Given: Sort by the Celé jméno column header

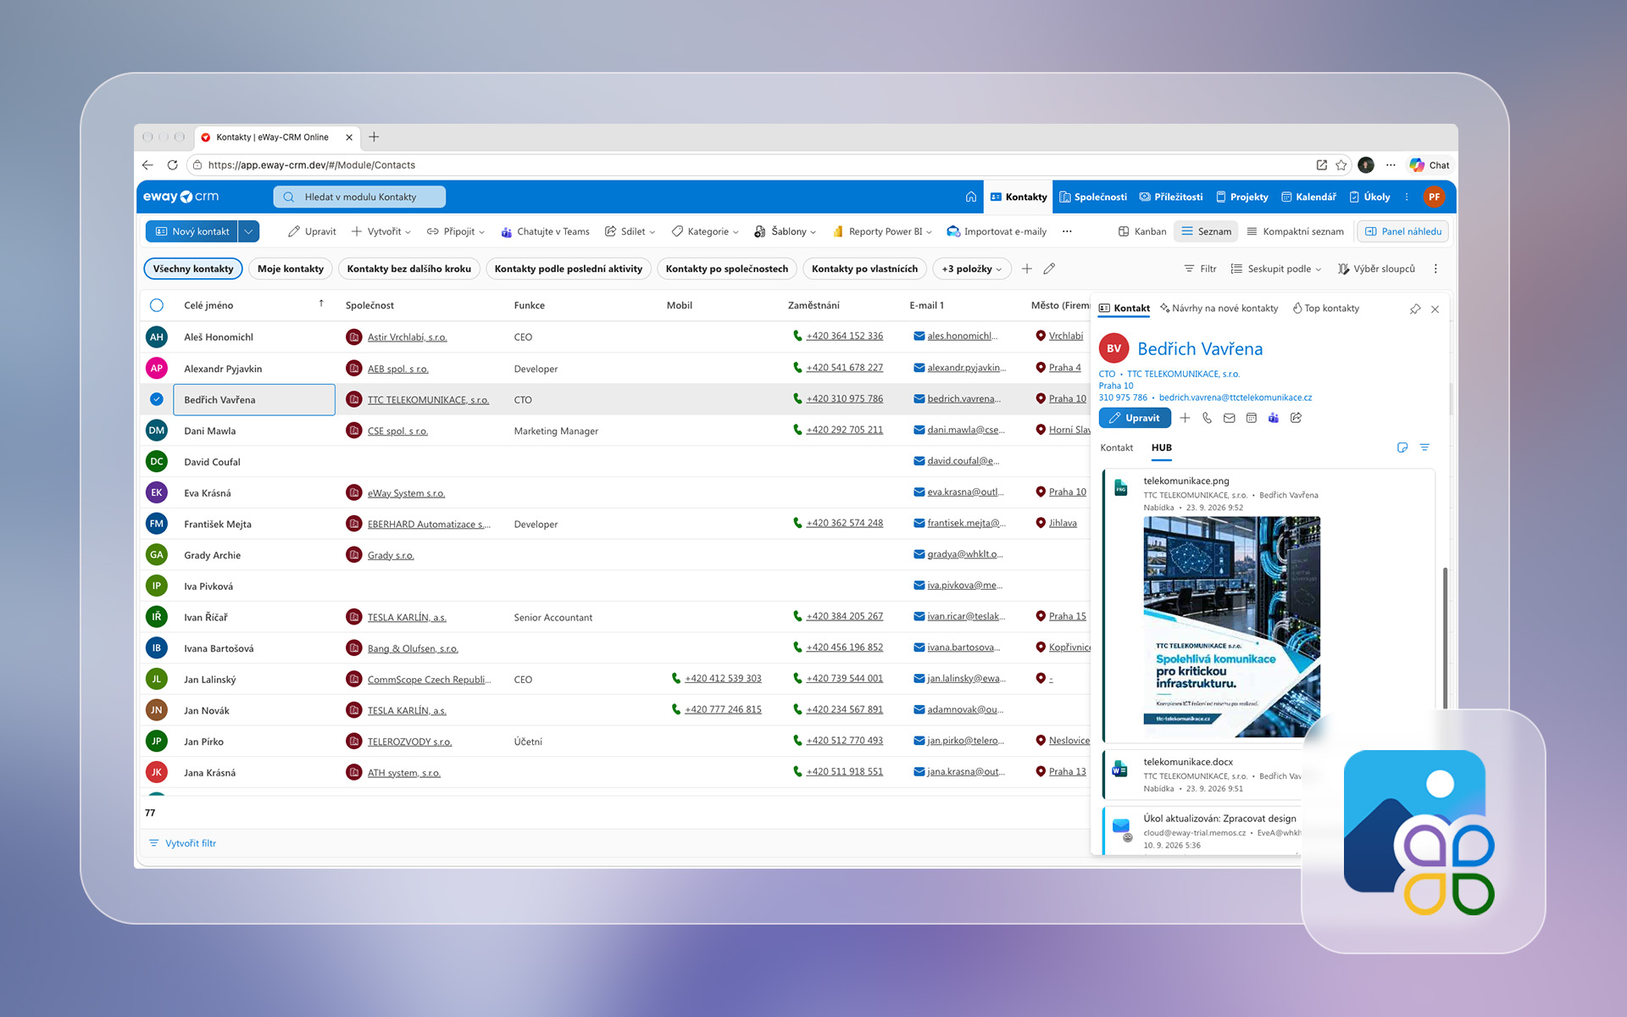Looking at the screenshot, I should coord(208,305).
